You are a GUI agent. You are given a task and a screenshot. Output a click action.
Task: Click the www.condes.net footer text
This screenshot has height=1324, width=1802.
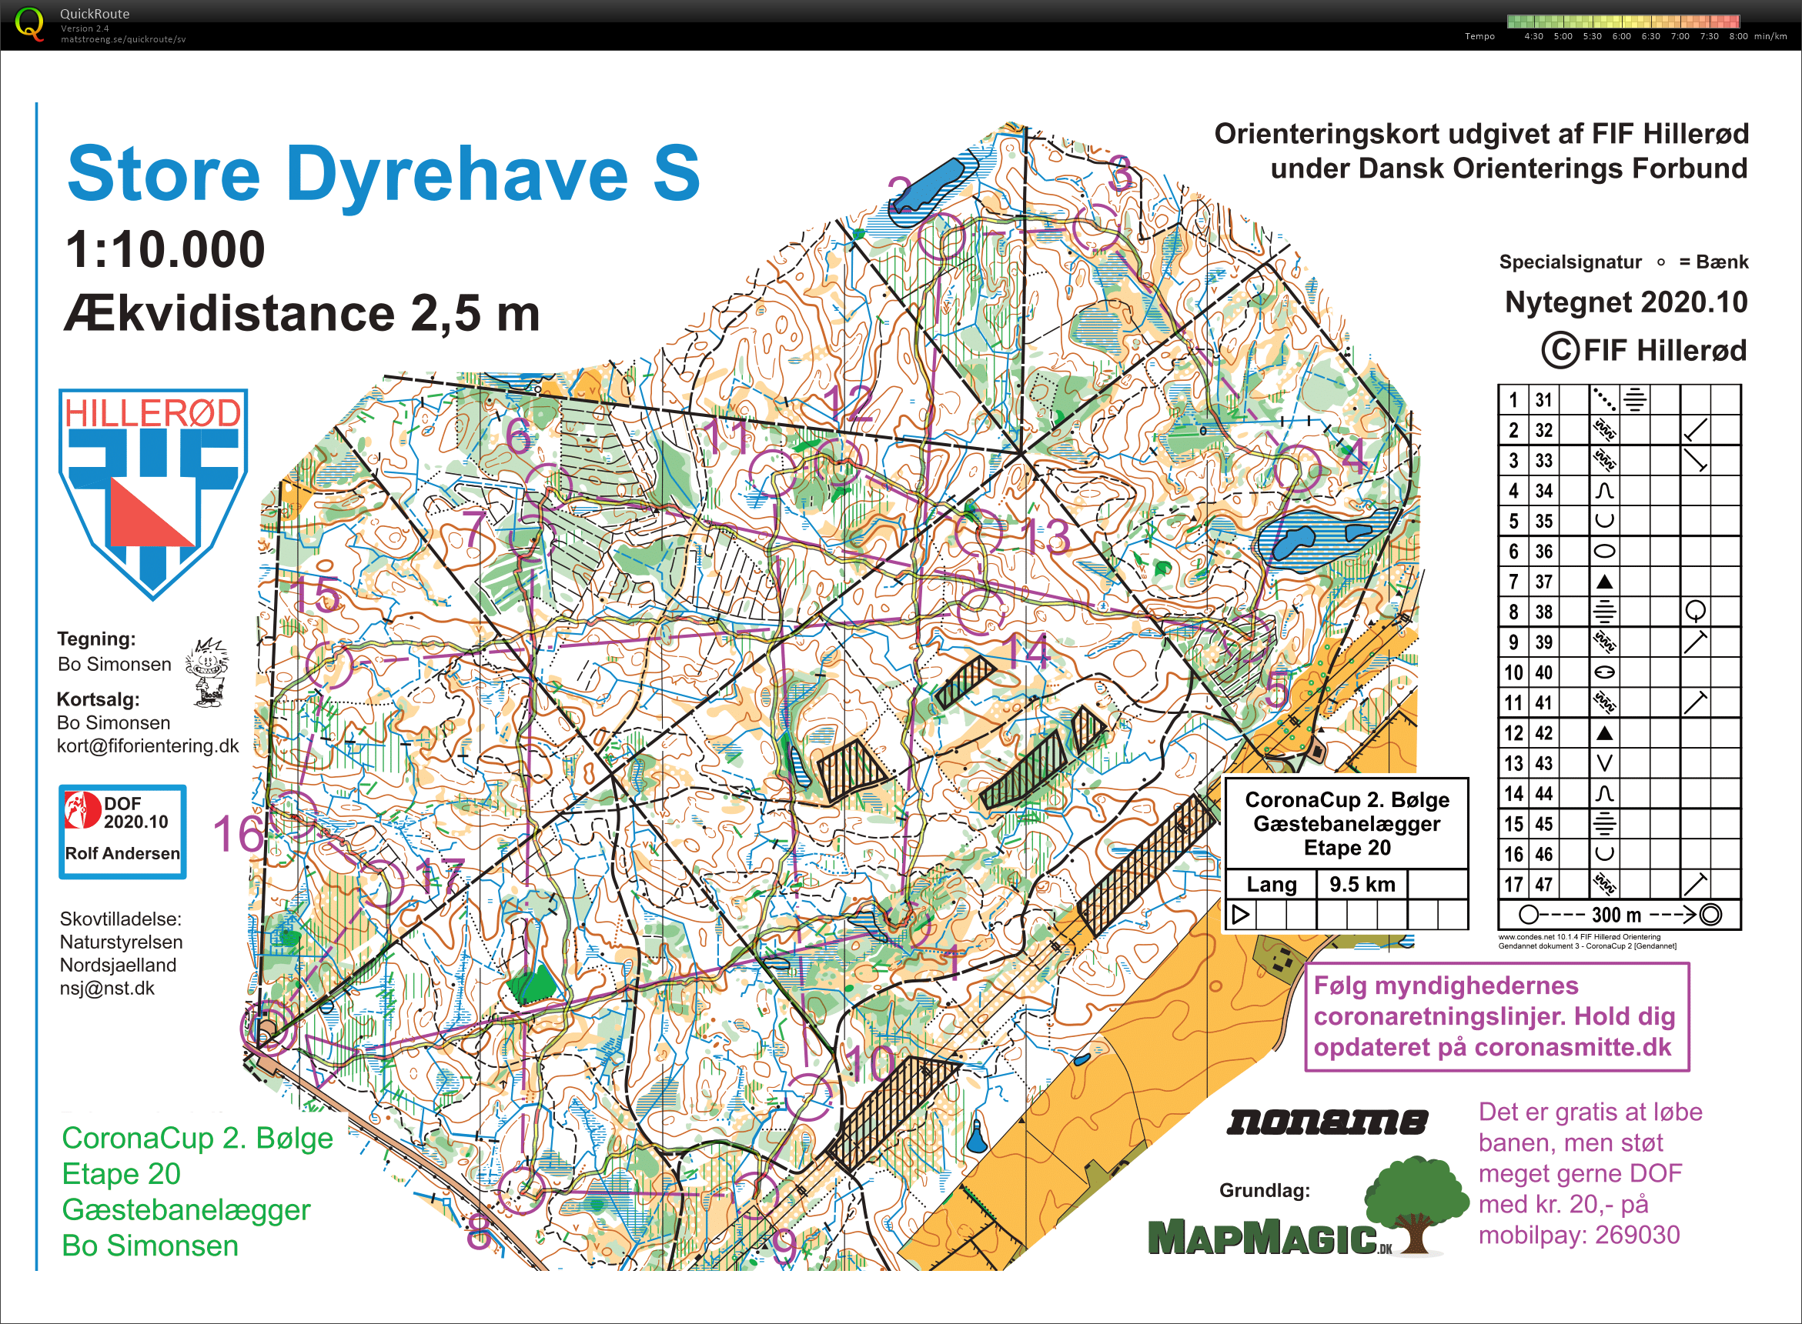pos(1579,936)
